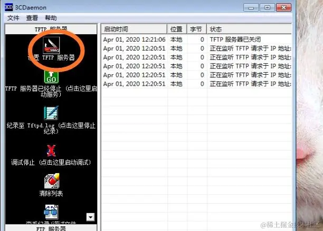Sort by the 状态 column header
Viewport: 323px width, 231px height.
point(249,29)
